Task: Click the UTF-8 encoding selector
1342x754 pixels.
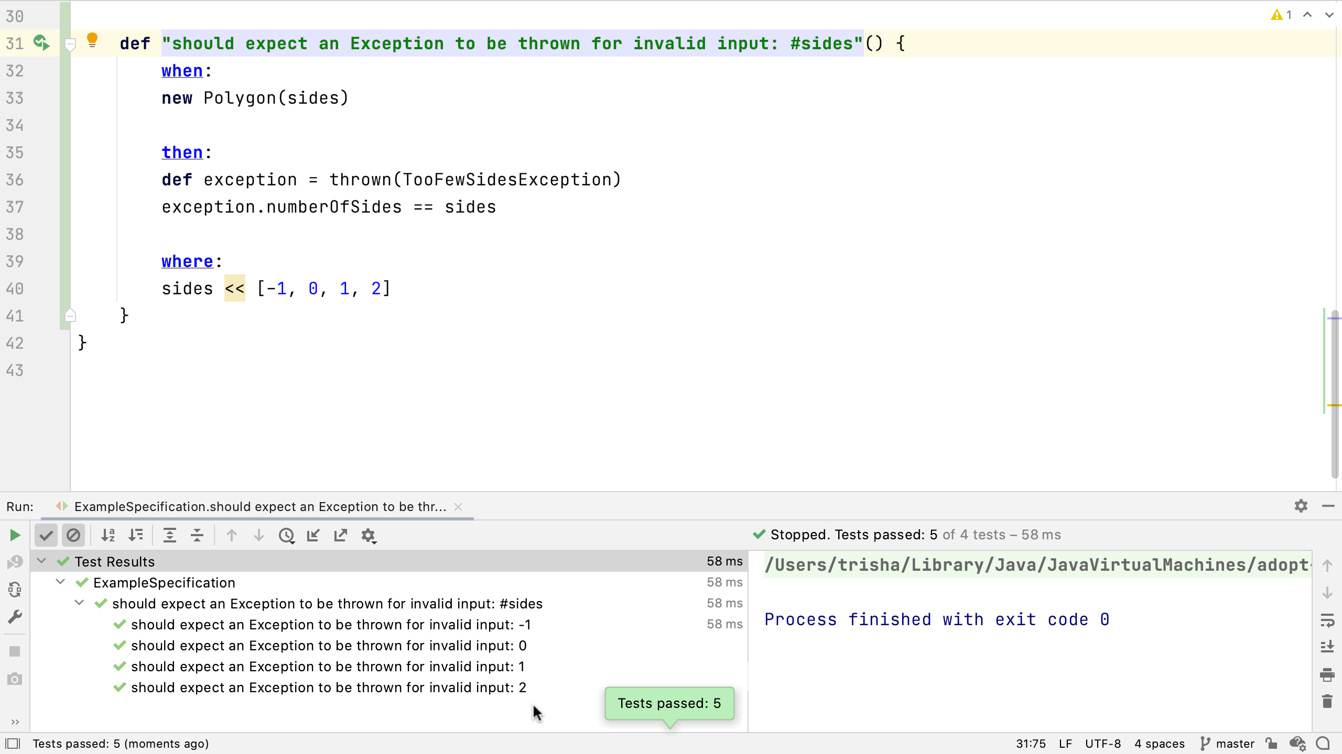Action: click(x=1102, y=744)
